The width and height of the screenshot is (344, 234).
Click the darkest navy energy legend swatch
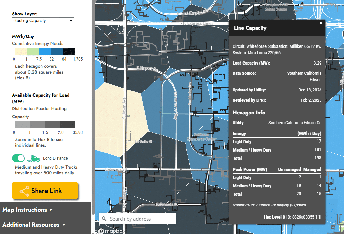(x=68, y=51)
